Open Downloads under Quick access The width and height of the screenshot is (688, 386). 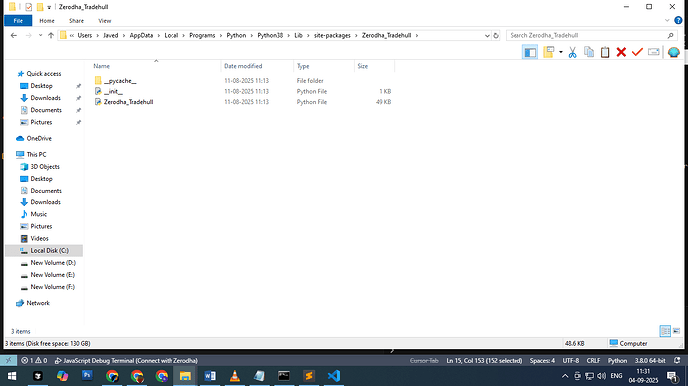(45, 98)
